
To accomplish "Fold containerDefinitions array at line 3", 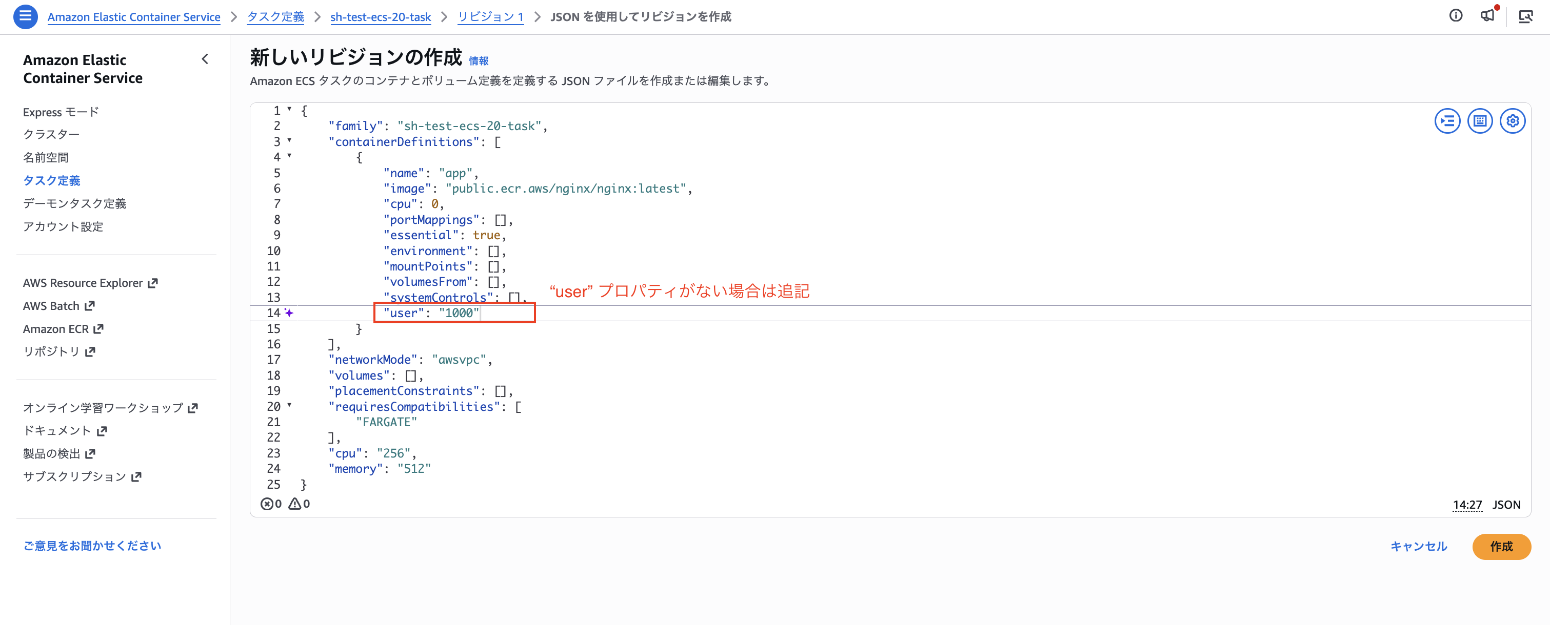I will pyautogui.click(x=289, y=140).
